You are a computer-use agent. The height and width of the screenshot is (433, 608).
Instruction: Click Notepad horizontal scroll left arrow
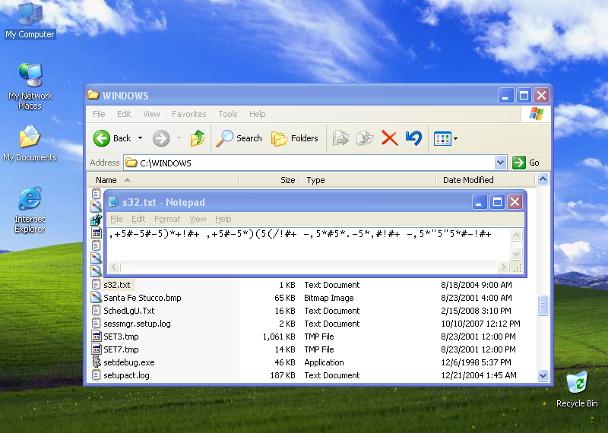(x=114, y=267)
